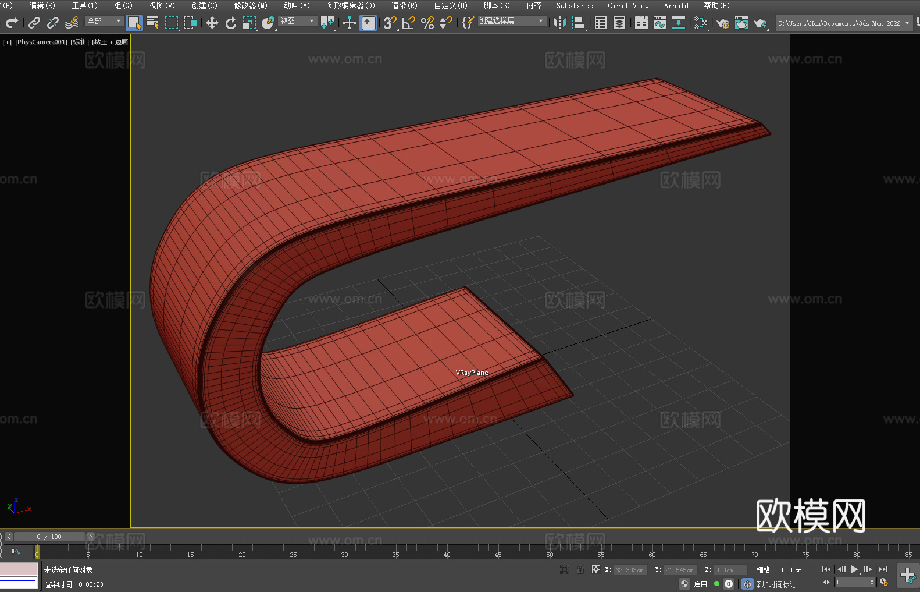920x592 pixels.
Task: Click Edit Named Selection Sets icon
Action: click(x=468, y=23)
